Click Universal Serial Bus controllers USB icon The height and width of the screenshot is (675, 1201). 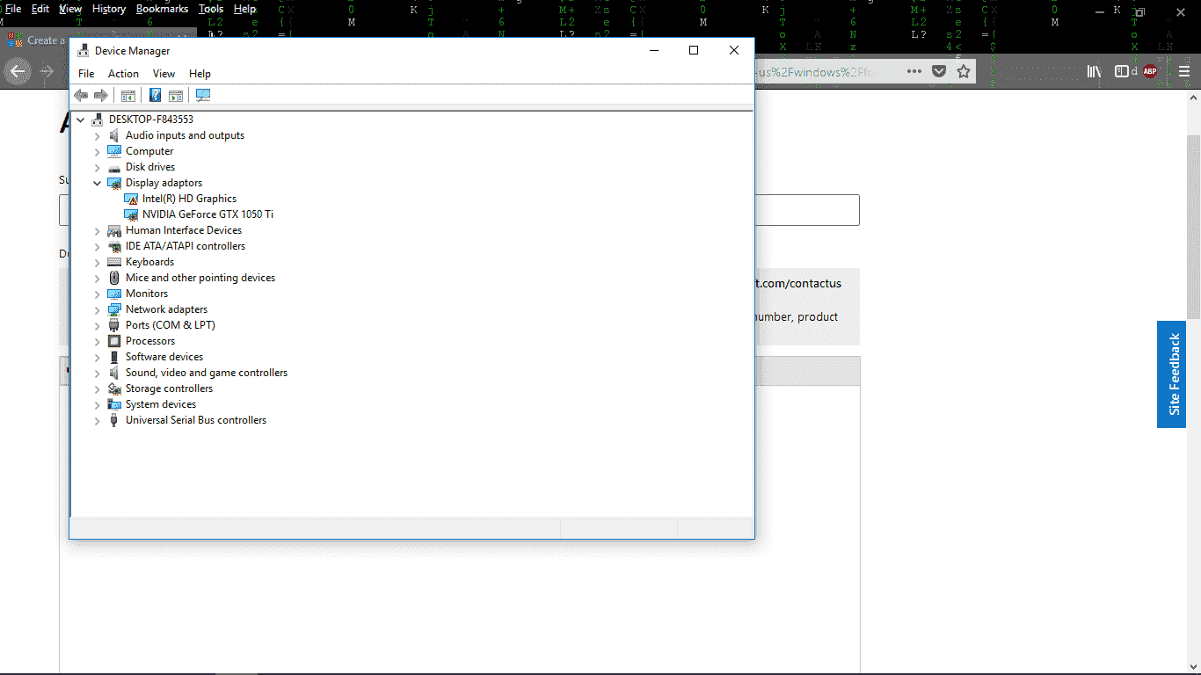pyautogui.click(x=114, y=420)
